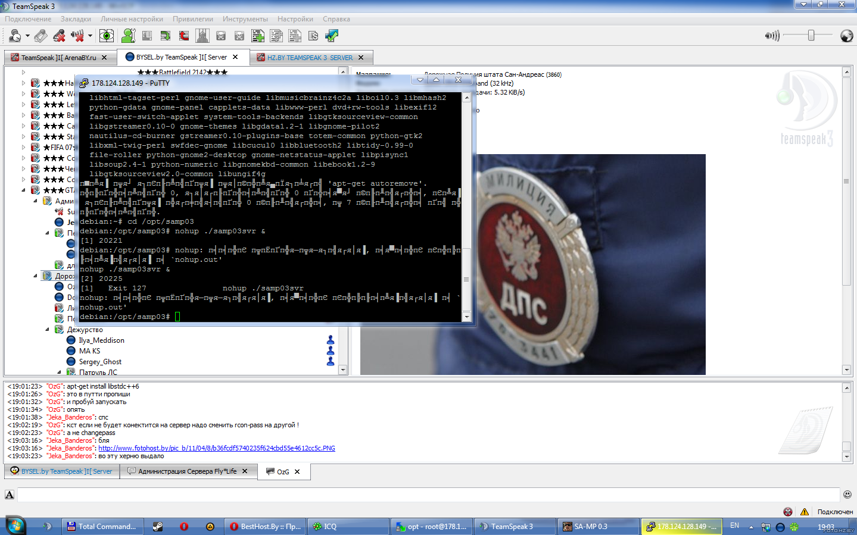Collapse the Адми channel tree arrow

36,201
